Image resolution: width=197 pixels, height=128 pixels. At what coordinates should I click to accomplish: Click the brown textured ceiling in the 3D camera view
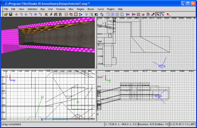coord(50,28)
